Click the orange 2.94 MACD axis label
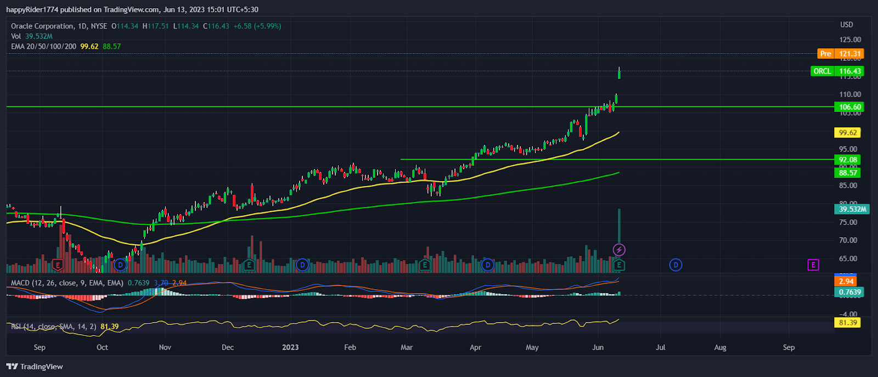 click(846, 282)
